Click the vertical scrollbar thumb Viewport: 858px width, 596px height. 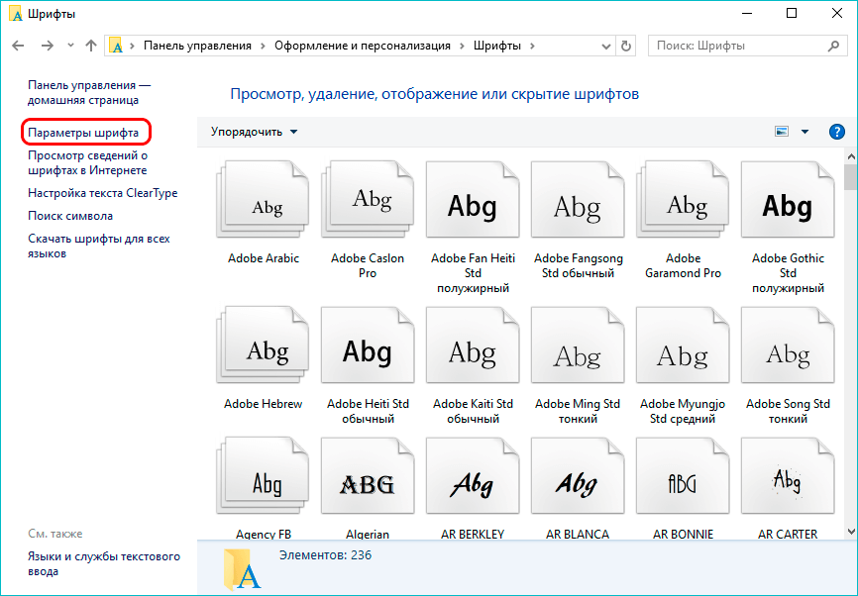click(x=850, y=177)
